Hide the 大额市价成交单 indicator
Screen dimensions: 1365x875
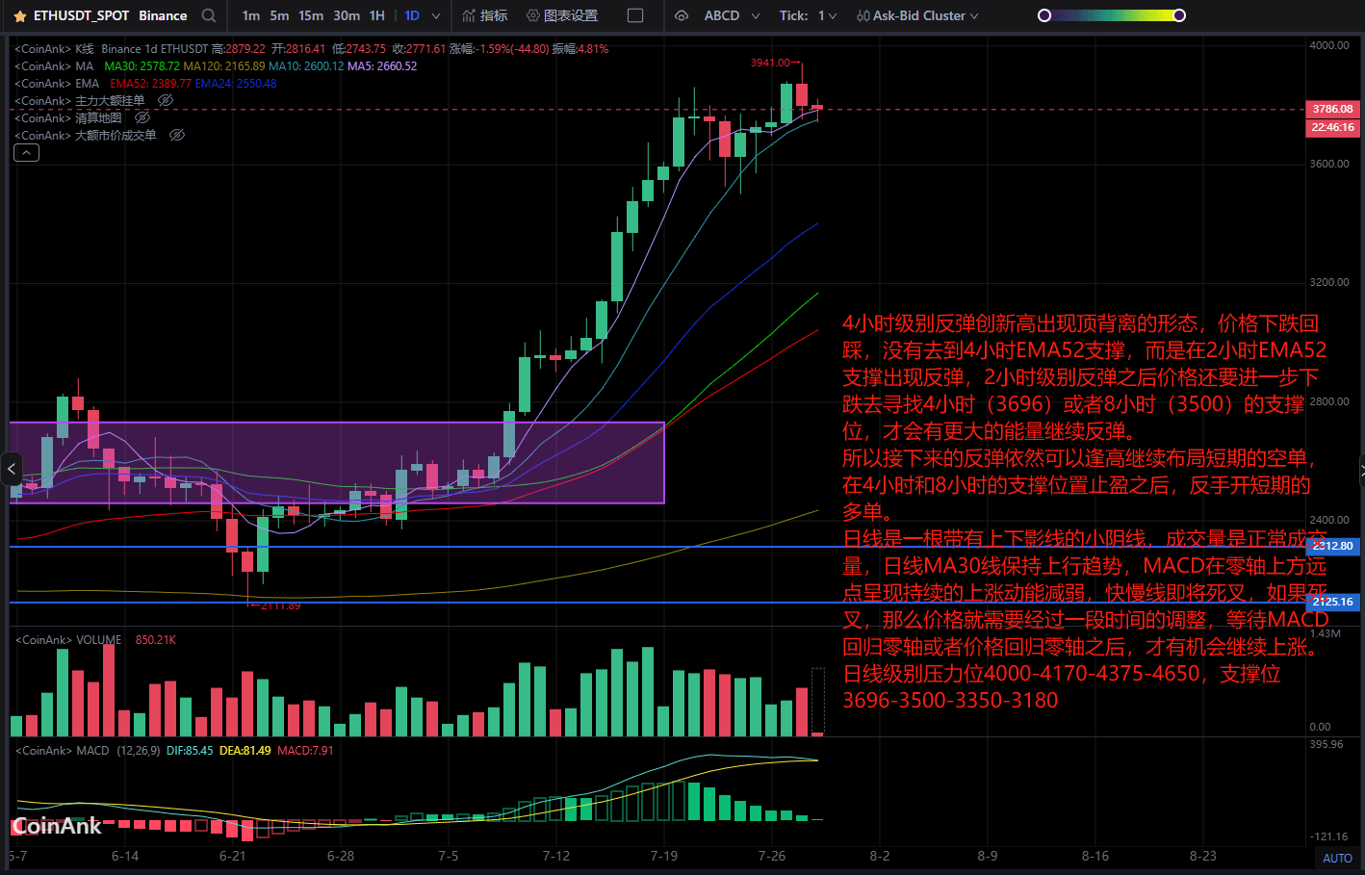tap(177, 136)
